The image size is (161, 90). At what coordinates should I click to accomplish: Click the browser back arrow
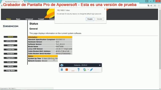[2, 5]
